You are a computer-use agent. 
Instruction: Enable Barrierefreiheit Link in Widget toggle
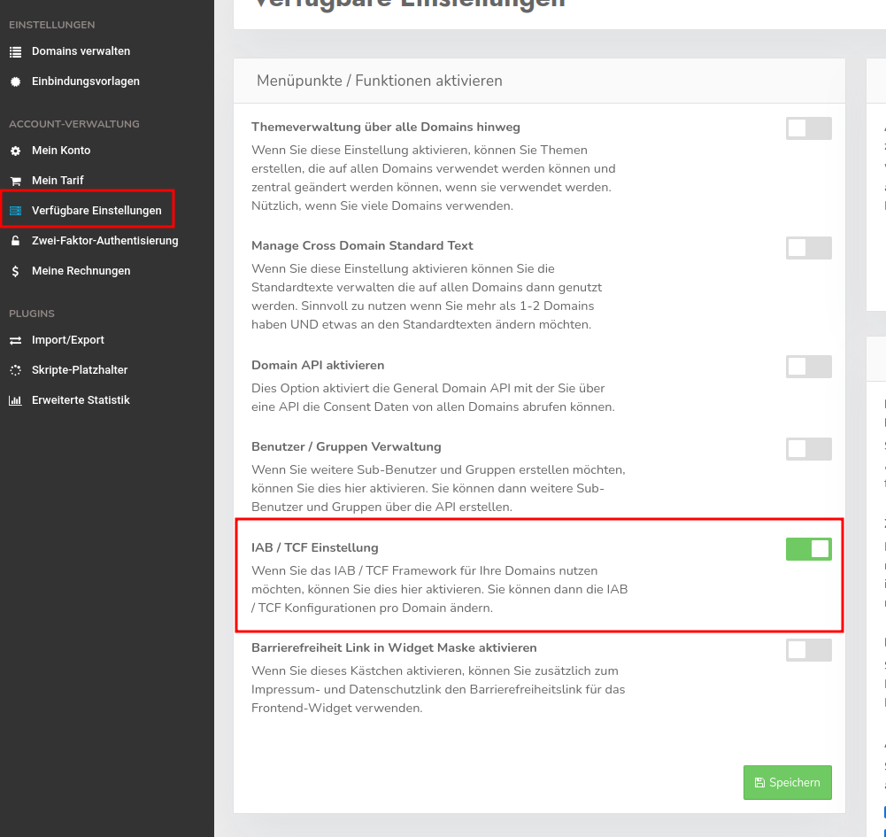coord(808,650)
